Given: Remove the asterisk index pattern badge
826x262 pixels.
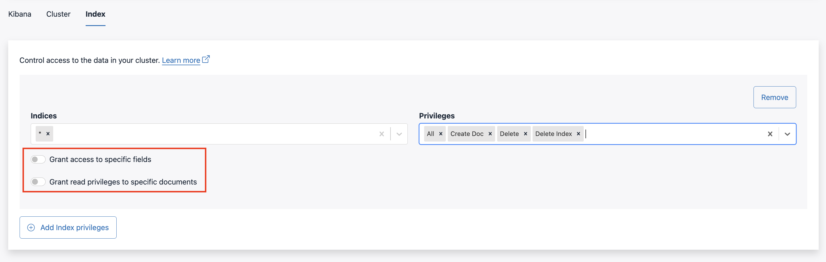Looking at the screenshot, I should 48,134.
